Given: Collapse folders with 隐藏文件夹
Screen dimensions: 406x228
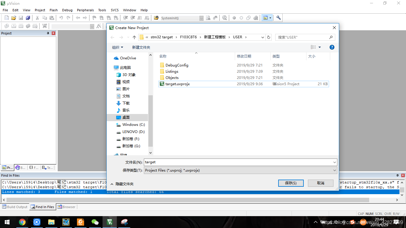Looking at the screenshot, I should click(x=122, y=184).
